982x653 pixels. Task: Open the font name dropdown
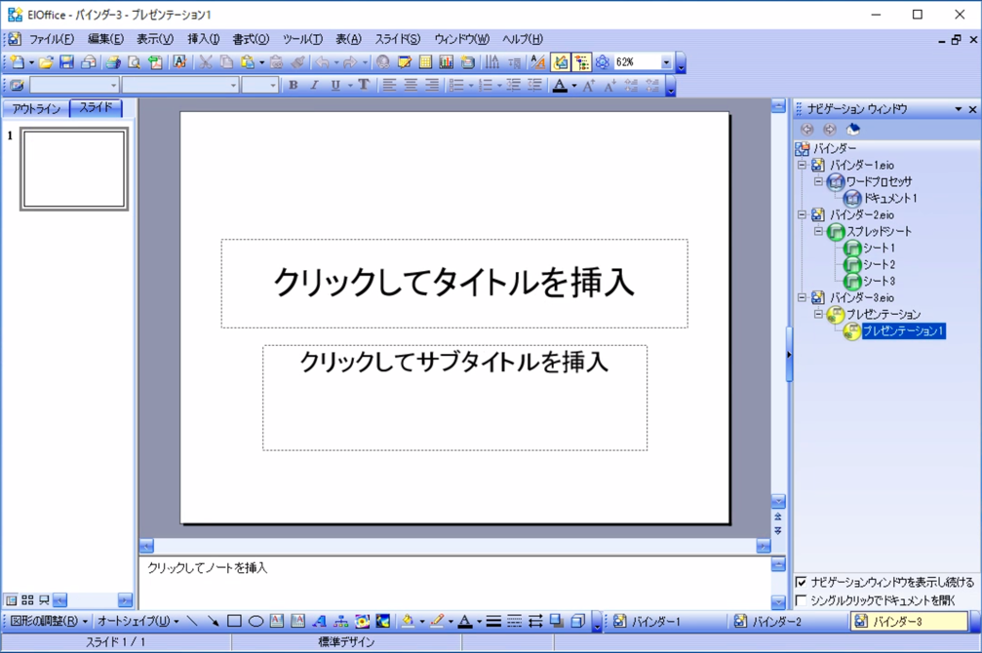[233, 86]
